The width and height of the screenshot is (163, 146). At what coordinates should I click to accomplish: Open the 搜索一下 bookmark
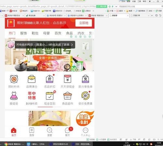coord(4,11)
